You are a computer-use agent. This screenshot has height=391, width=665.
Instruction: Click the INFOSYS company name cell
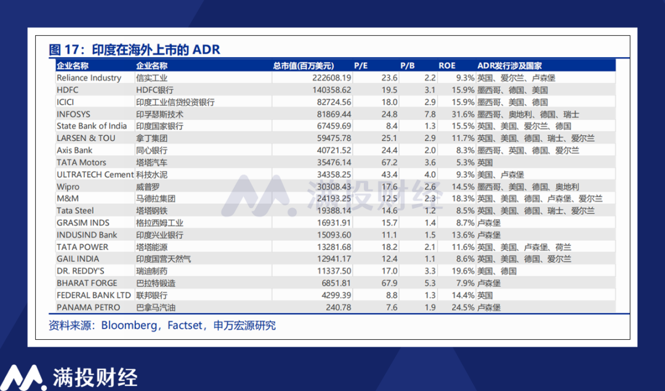point(73,114)
